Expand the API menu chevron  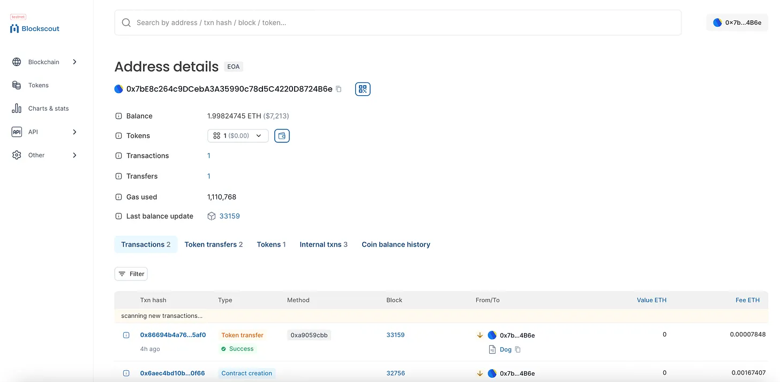pos(74,132)
